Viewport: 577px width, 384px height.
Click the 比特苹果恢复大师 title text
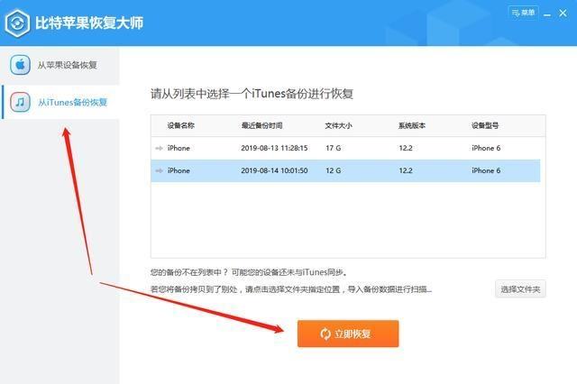pyautogui.click(x=89, y=23)
